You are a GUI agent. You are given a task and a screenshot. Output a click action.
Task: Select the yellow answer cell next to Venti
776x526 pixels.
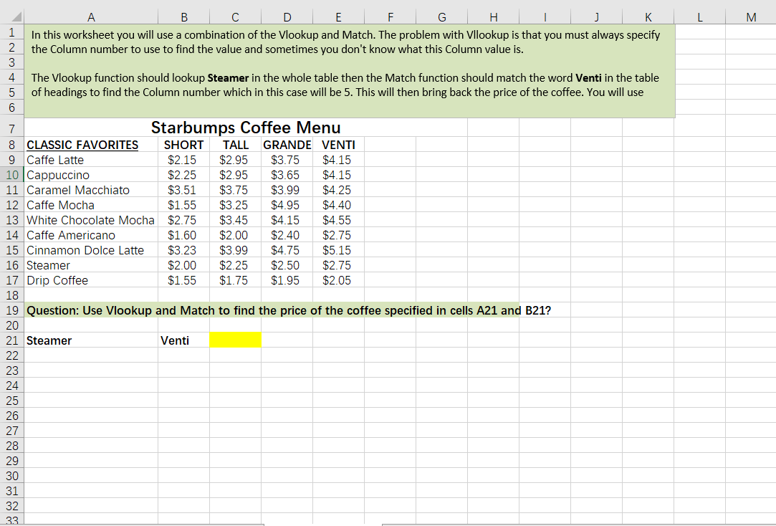236,340
